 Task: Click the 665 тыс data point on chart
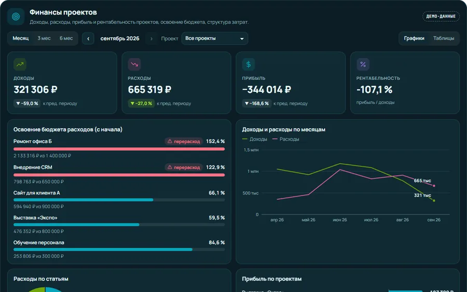(434, 186)
